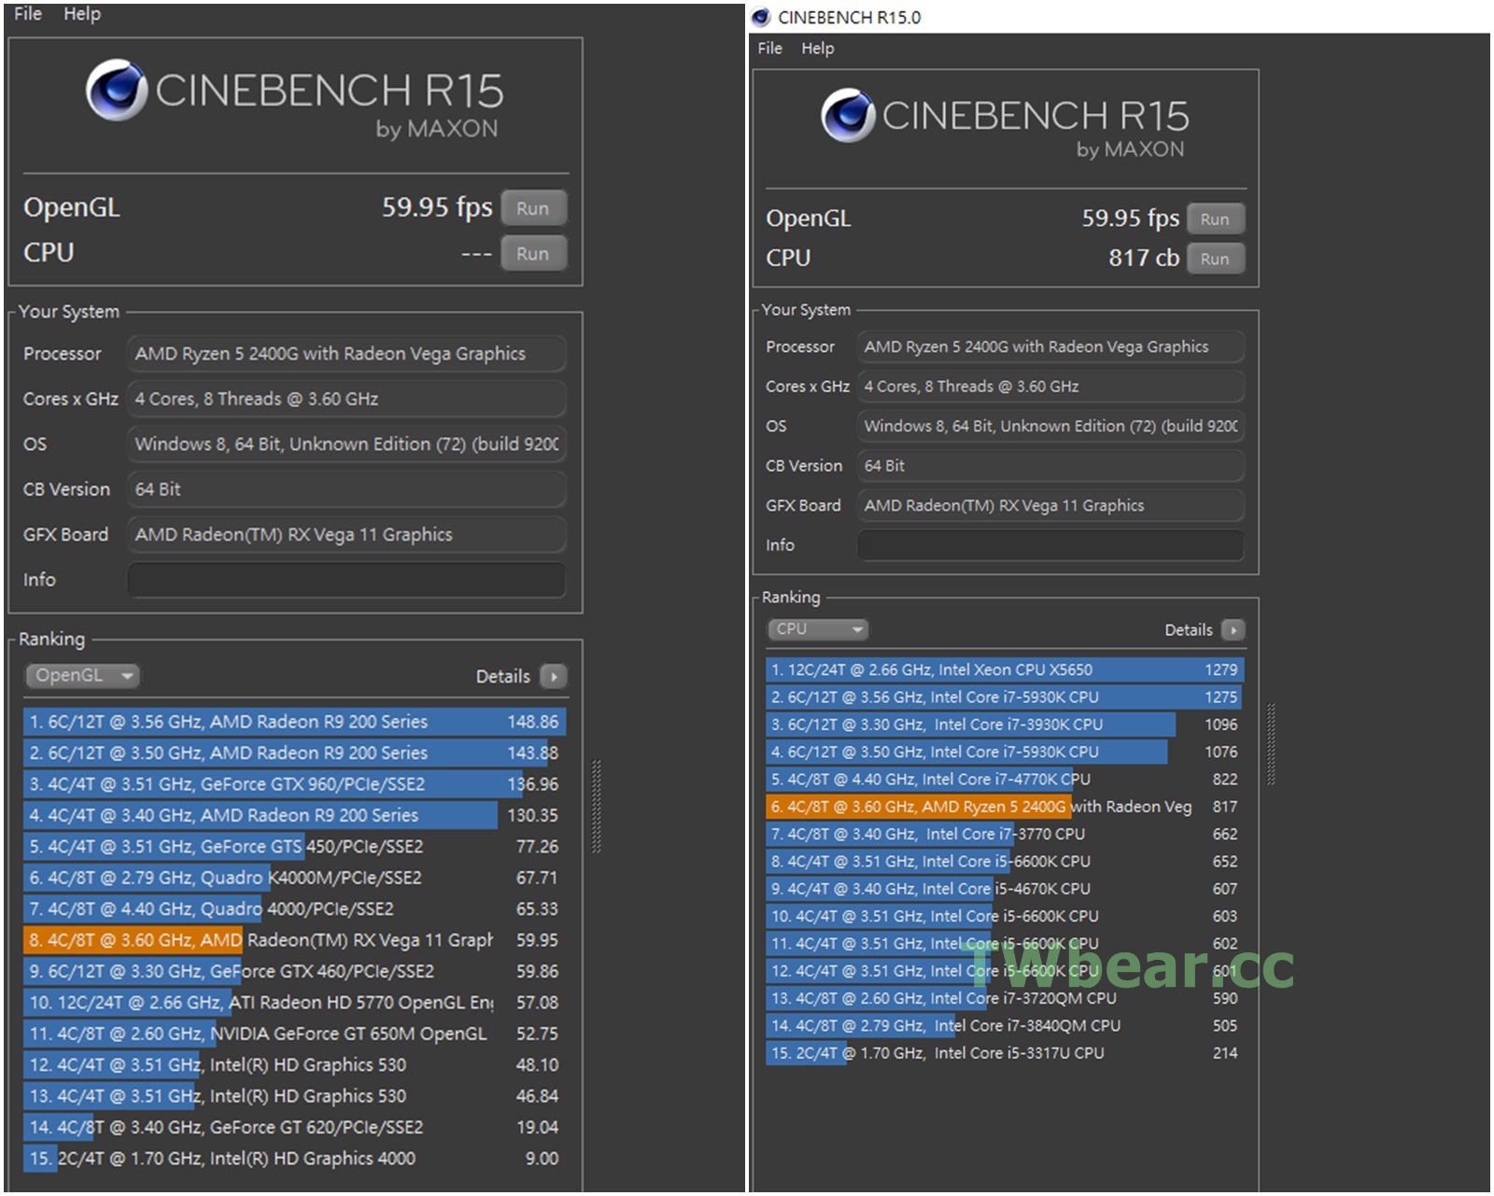Select the Intel HD Graphics 4000 row
Viewport: 1494px width, 1196px height.
point(295,1159)
